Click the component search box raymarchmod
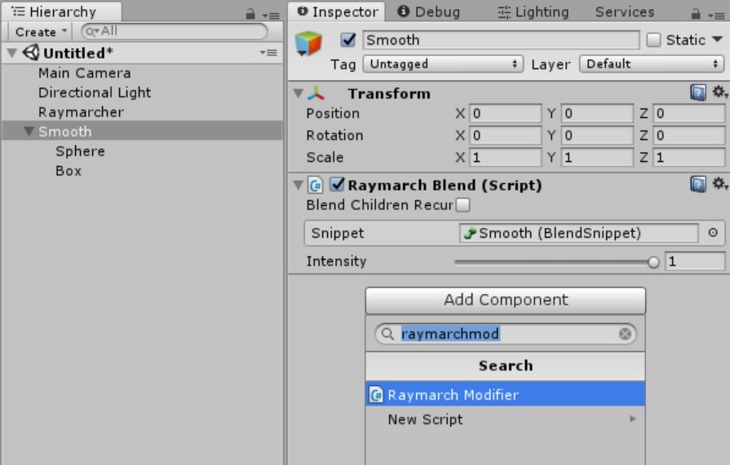Image resolution: width=730 pixels, height=465 pixels. pyautogui.click(x=505, y=333)
